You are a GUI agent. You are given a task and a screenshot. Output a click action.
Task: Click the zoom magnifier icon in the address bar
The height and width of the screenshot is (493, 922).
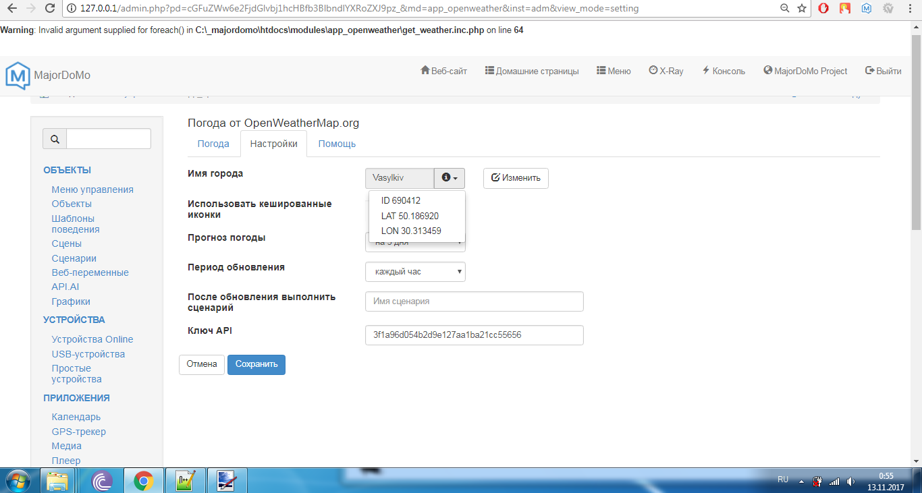click(784, 9)
